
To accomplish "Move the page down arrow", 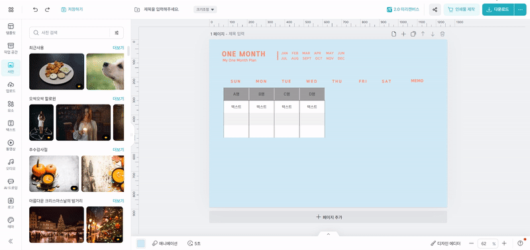I will [433, 34].
